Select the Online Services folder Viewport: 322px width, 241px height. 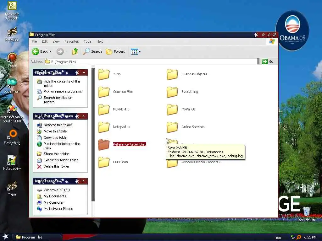point(186,127)
